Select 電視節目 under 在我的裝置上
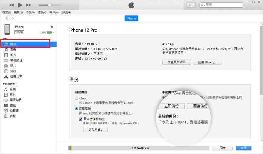Screen dimensions: 263x154 click(x=16, y=100)
